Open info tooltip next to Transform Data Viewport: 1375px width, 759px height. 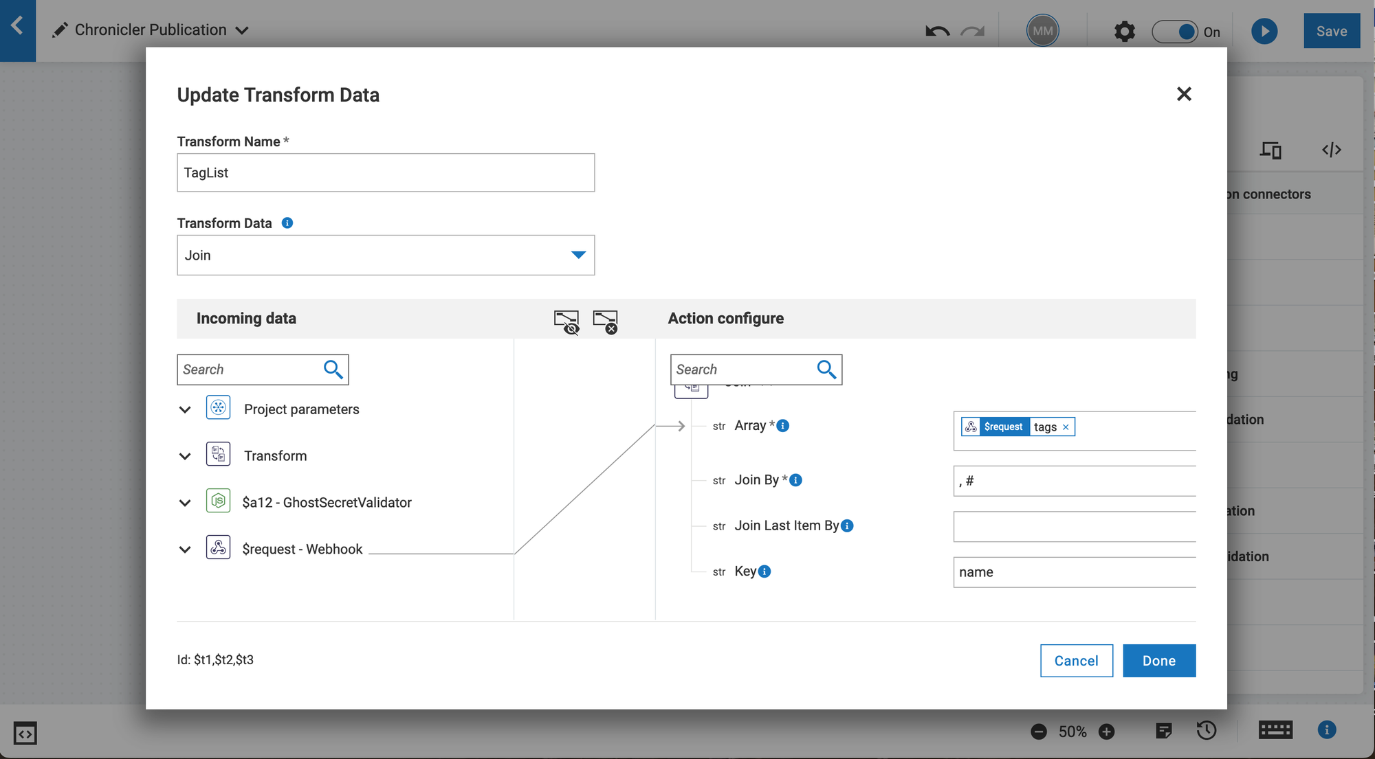click(287, 223)
